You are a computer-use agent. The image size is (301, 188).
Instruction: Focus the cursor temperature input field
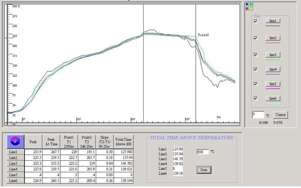(258, 115)
